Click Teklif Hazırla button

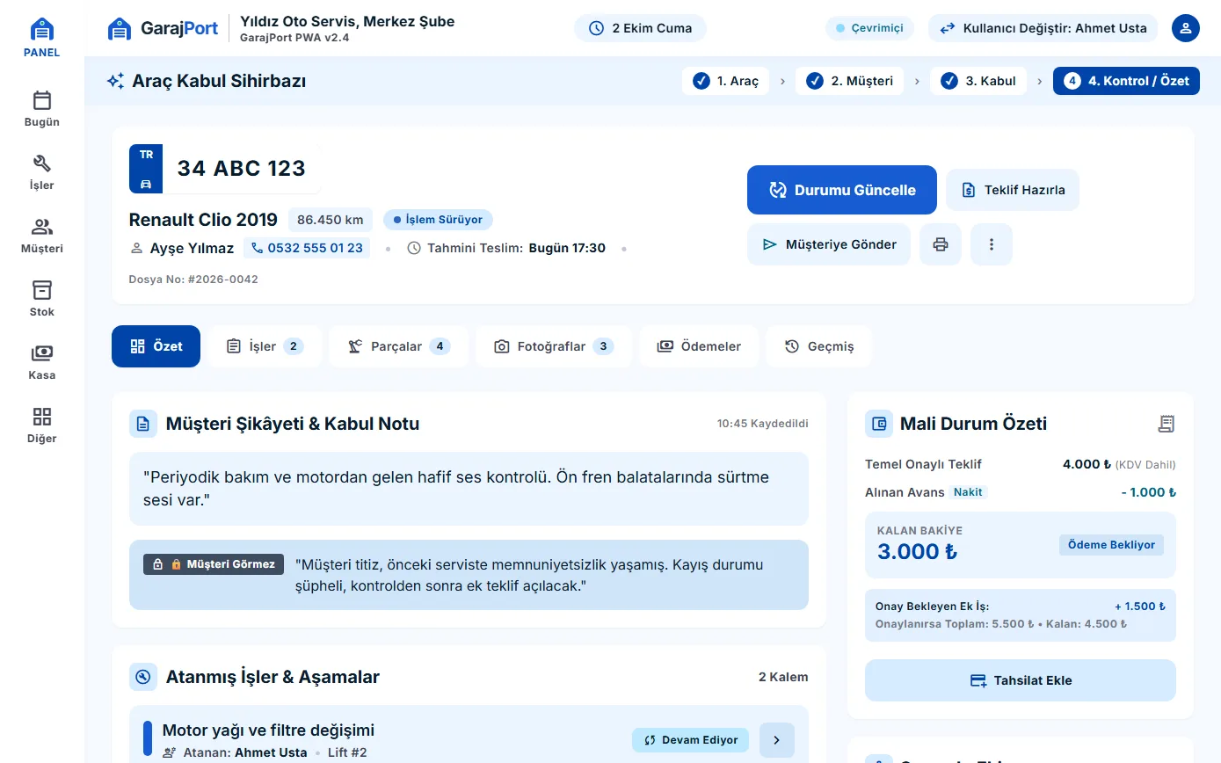(1013, 190)
